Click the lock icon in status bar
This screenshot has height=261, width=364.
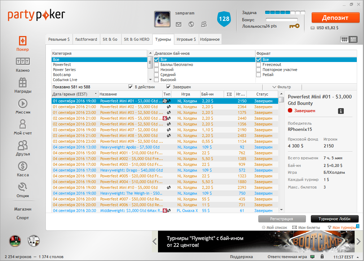tap(322, 257)
